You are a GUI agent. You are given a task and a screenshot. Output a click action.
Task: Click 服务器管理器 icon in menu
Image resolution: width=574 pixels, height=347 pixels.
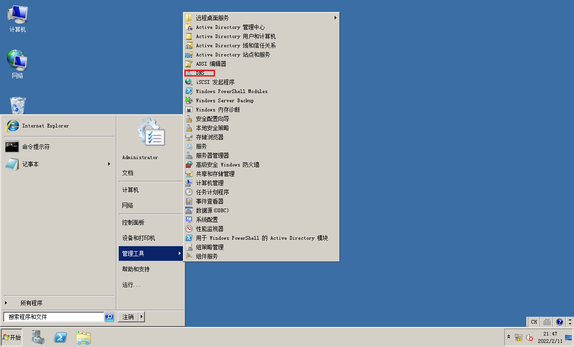coord(188,155)
